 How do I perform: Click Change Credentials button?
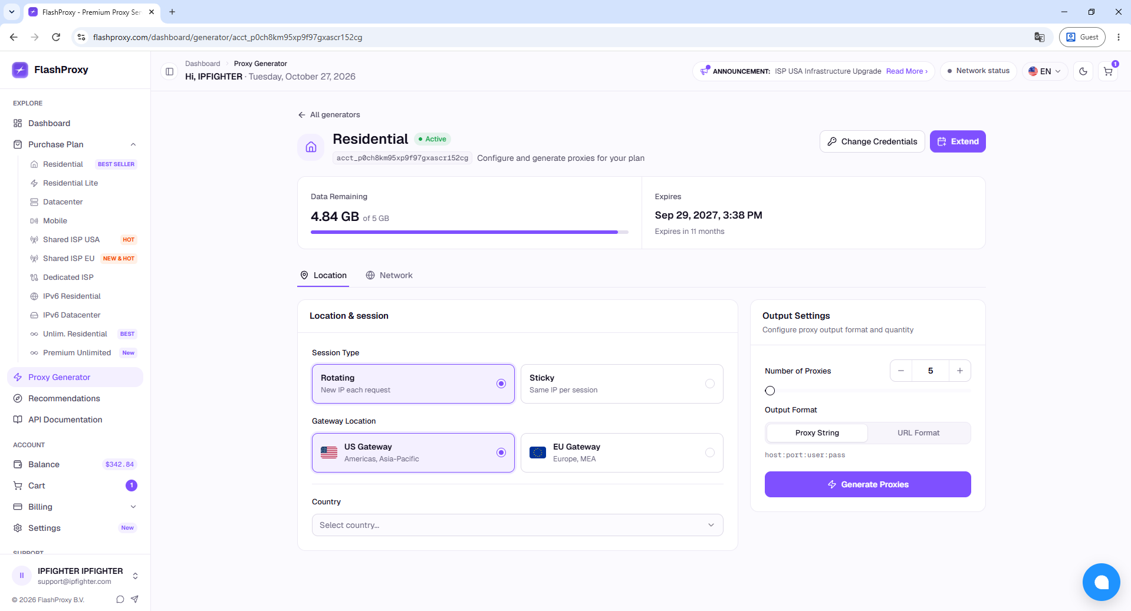[872, 141]
